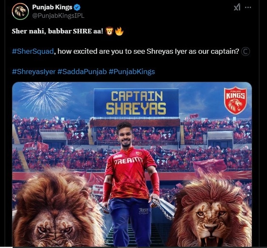Image resolution: width=267 pixels, height=248 pixels.
Task: Click the blue verified badge
Action: 77,7
